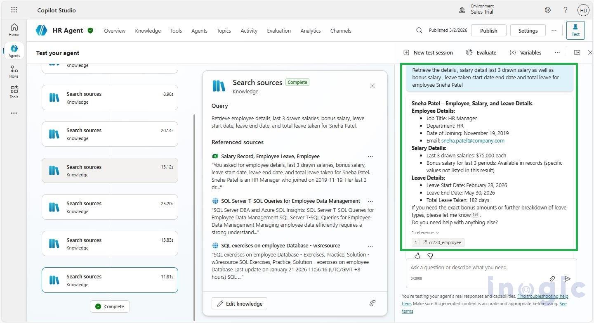594x323 pixels.
Task: Open the app launcher grid icon
Action: coord(14,9)
